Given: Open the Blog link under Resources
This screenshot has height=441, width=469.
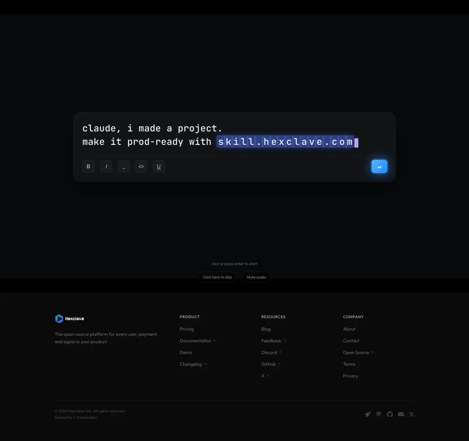Looking at the screenshot, I should click(266, 329).
